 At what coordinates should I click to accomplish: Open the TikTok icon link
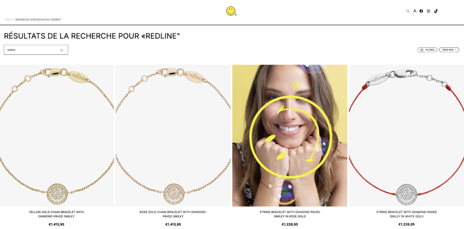coord(436,11)
